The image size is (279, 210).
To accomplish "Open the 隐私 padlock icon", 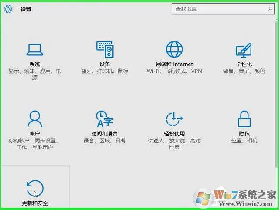I will coord(245,119).
